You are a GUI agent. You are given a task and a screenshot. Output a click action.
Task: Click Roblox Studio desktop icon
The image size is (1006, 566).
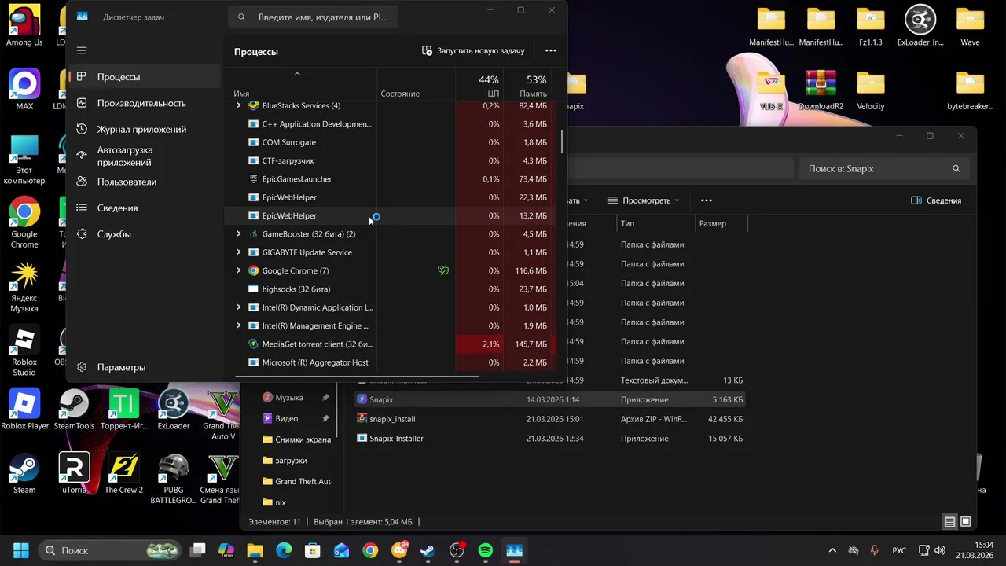tap(24, 351)
